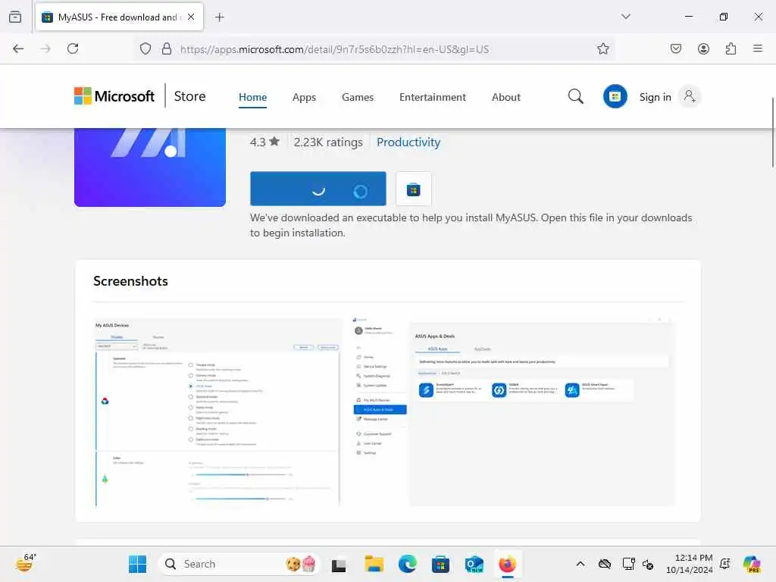Click the muted volume tray icon

coord(648,564)
